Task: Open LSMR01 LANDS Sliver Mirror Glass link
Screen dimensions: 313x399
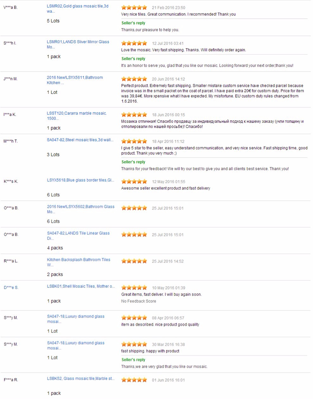Action: pyautogui.click(x=78, y=42)
